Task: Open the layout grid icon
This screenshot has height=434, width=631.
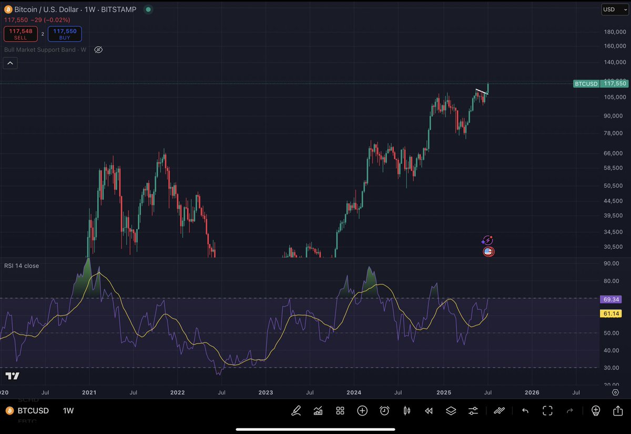Action: click(340, 411)
